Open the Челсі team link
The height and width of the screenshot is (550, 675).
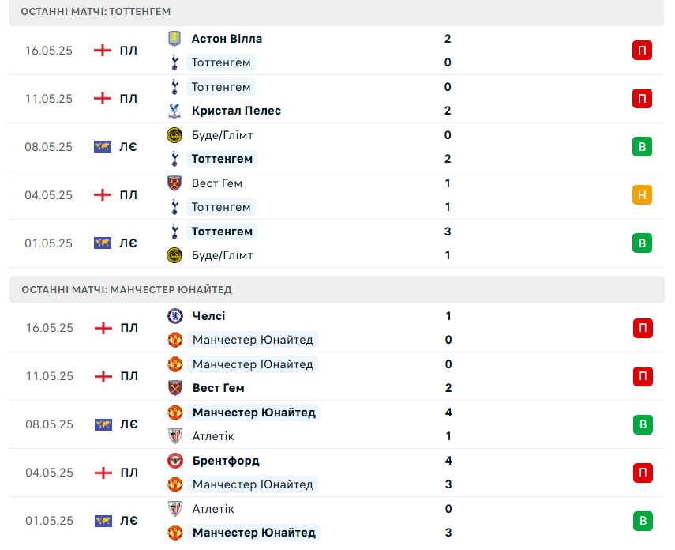[x=208, y=316]
